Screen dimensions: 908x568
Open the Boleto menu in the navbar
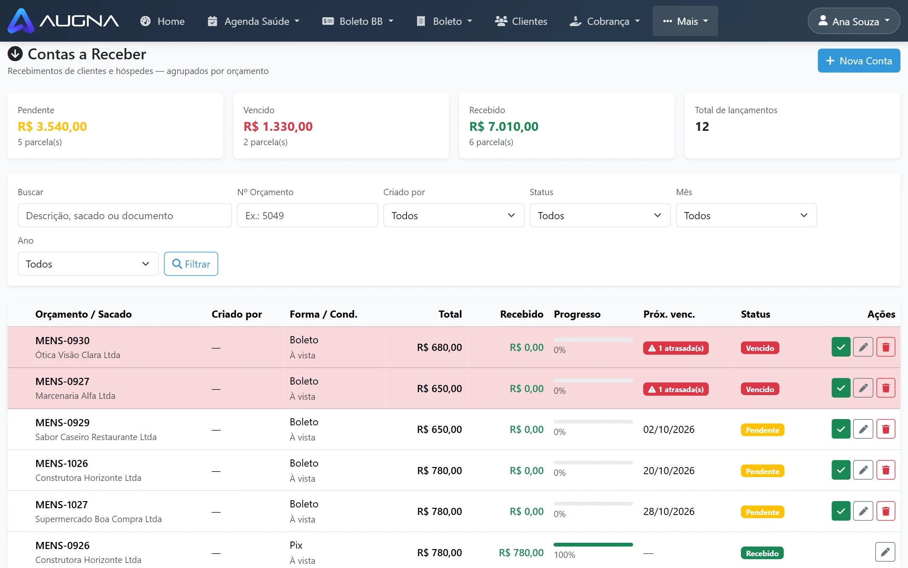pyautogui.click(x=444, y=21)
